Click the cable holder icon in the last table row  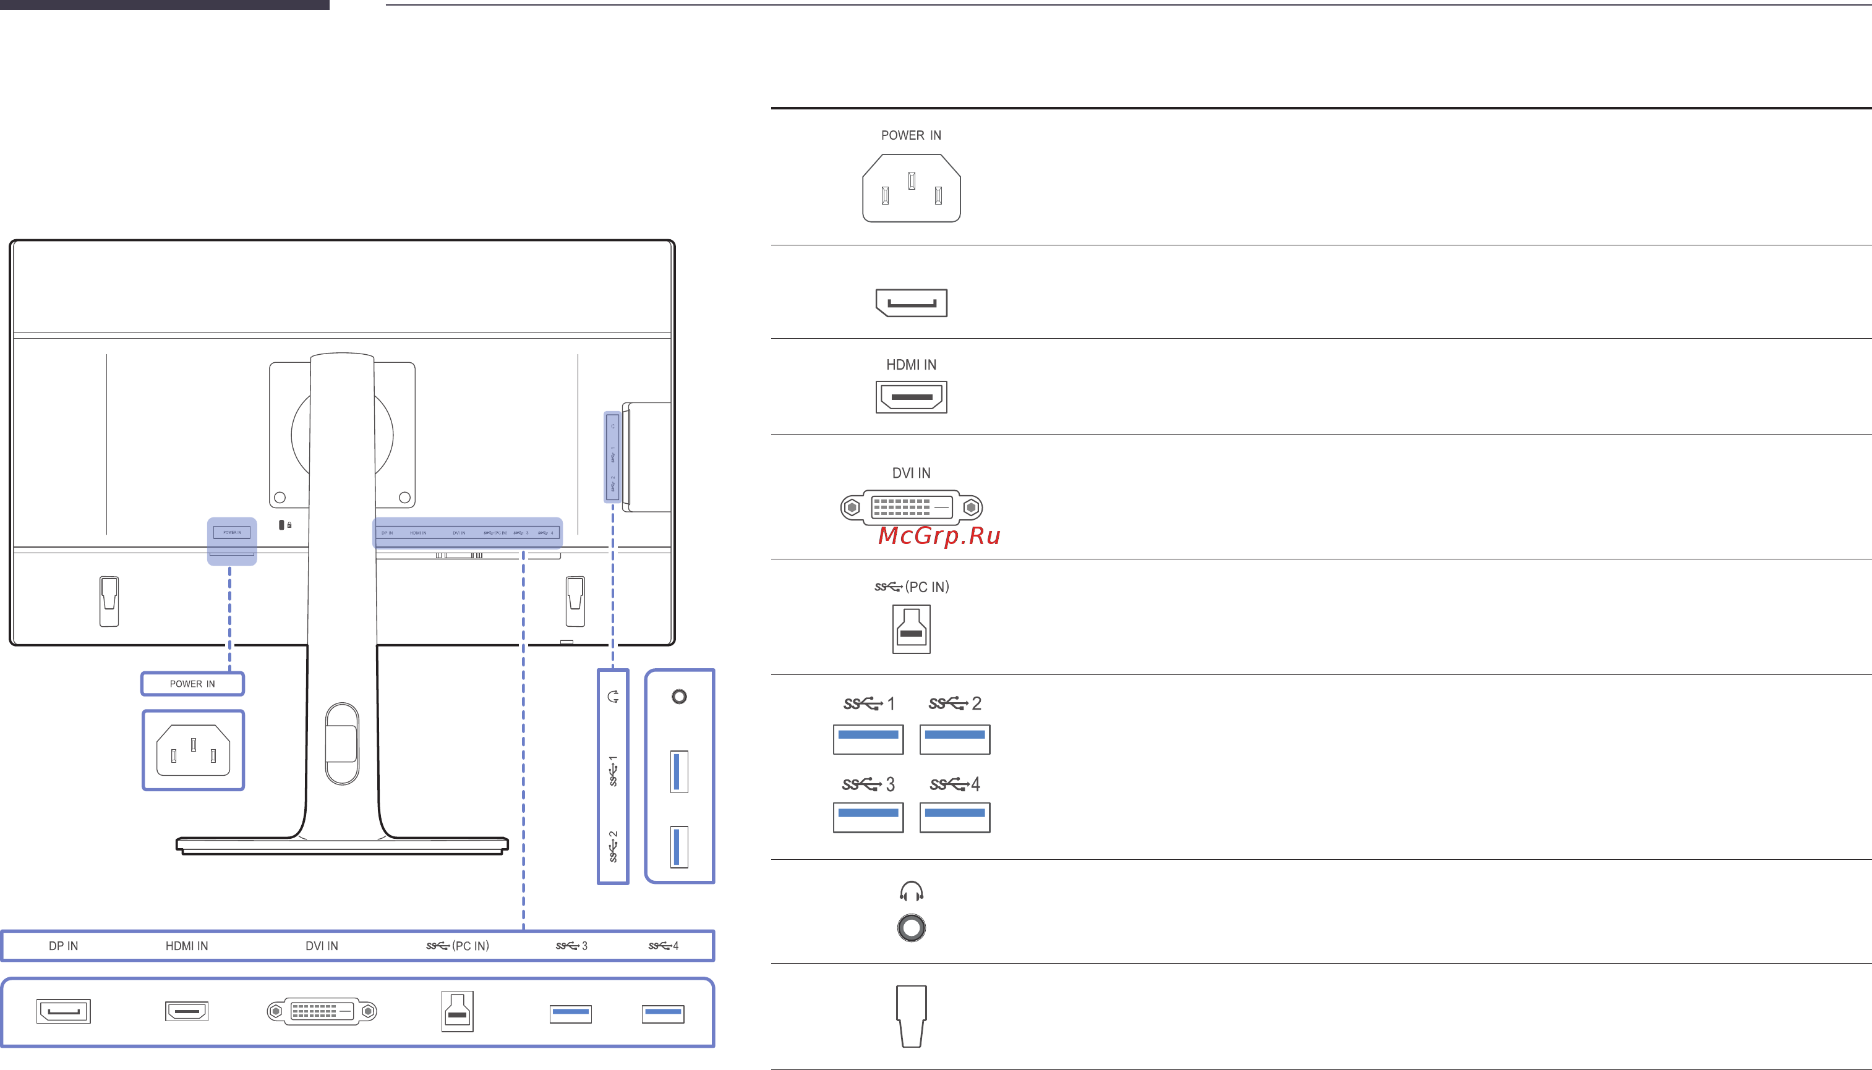coord(911,1016)
